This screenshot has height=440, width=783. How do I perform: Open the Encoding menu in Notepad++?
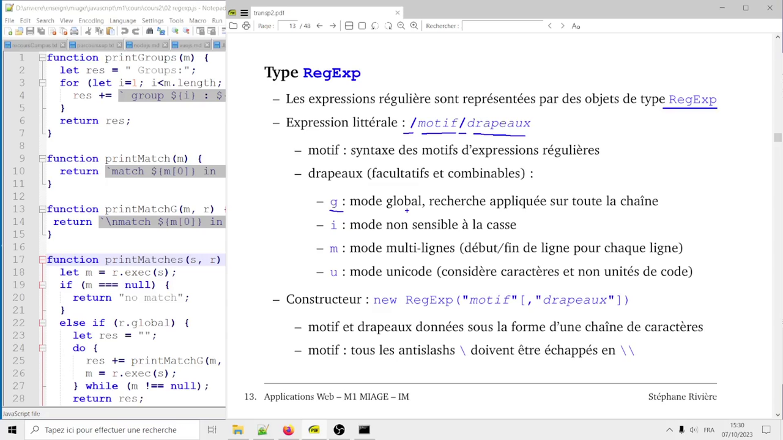[x=91, y=20]
